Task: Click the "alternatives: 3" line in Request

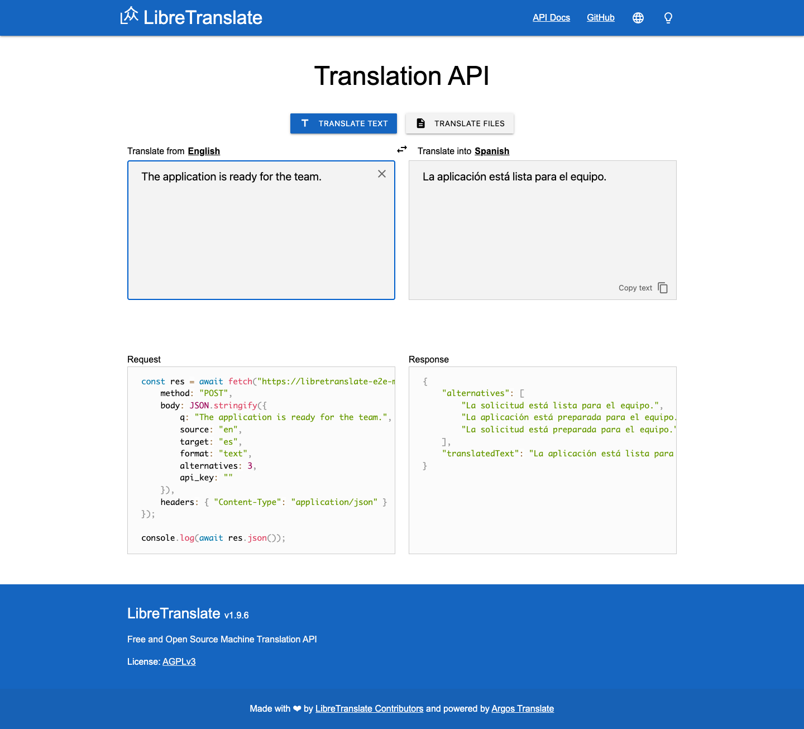Action: coord(218,466)
